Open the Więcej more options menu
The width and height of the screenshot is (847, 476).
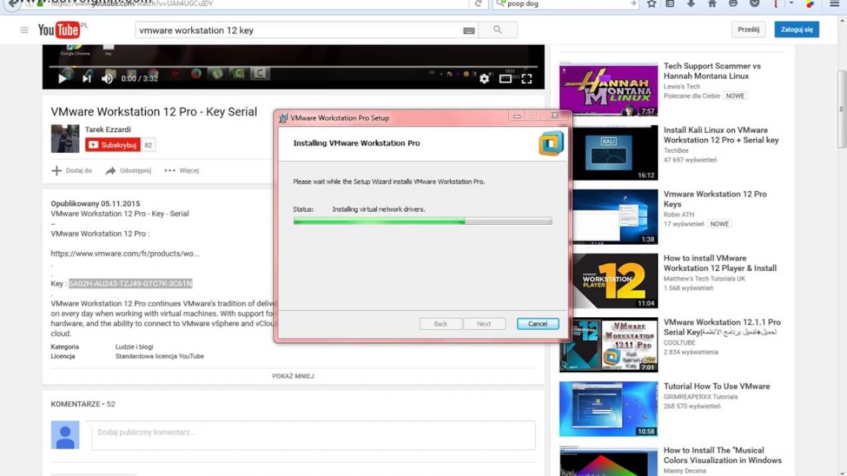pos(181,171)
